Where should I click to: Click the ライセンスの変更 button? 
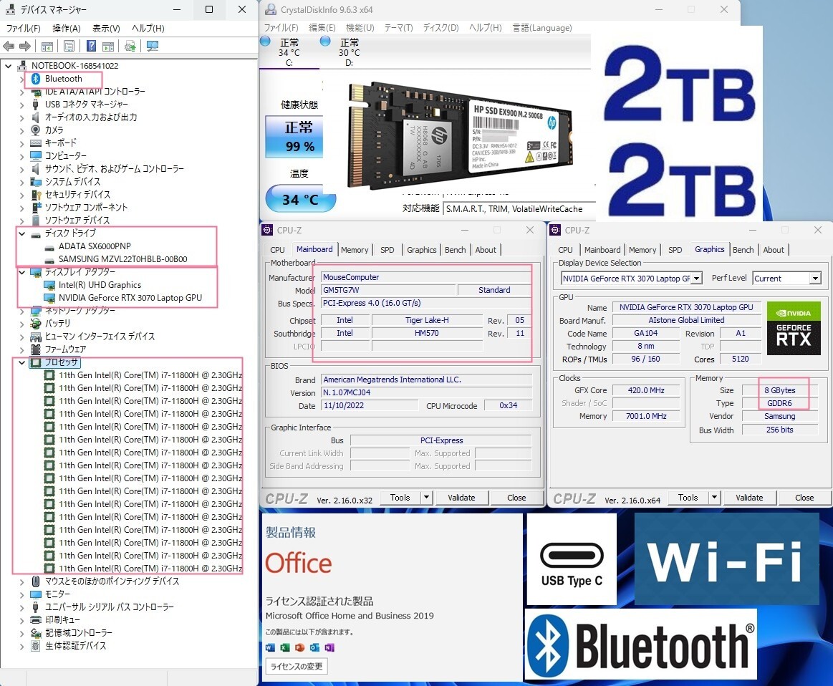(x=297, y=667)
